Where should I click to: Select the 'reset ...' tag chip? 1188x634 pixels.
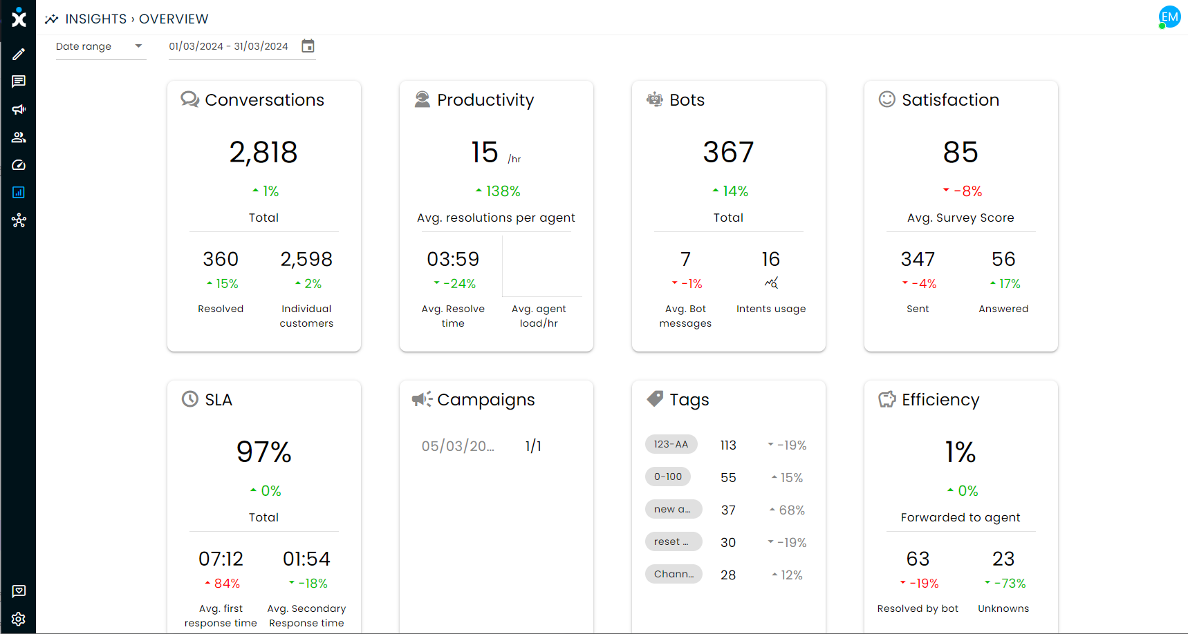674,541
